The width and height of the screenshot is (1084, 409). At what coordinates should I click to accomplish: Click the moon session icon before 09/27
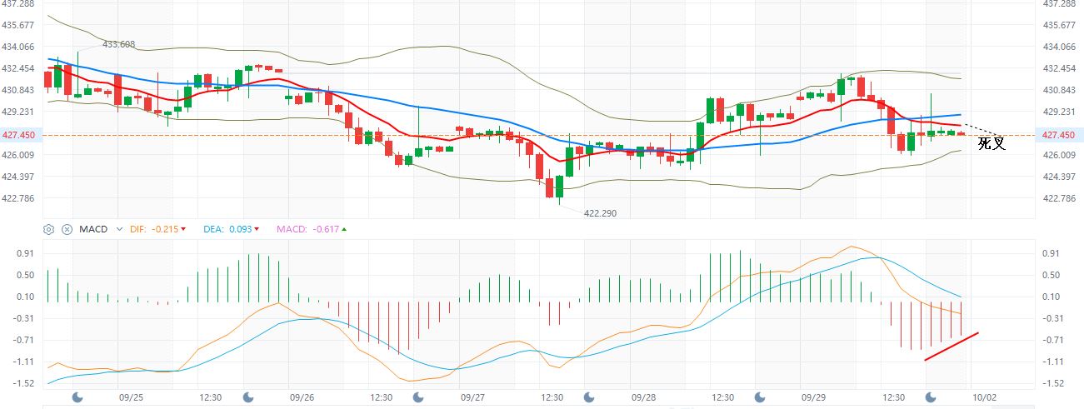point(420,397)
